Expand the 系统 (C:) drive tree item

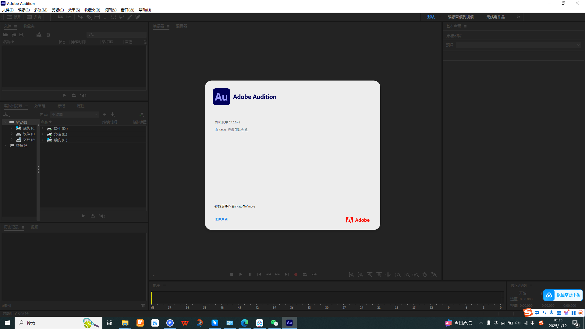pyautogui.click(x=12, y=128)
